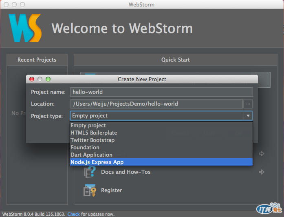The height and width of the screenshot is (217, 284).
Task: Click WebStorm 8.0.4 Build version text
Action: (33, 214)
